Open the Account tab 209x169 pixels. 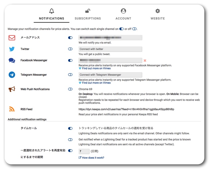tap(123, 19)
